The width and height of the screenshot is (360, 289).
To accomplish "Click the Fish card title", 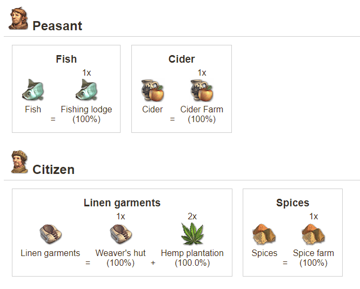I will [x=66, y=59].
